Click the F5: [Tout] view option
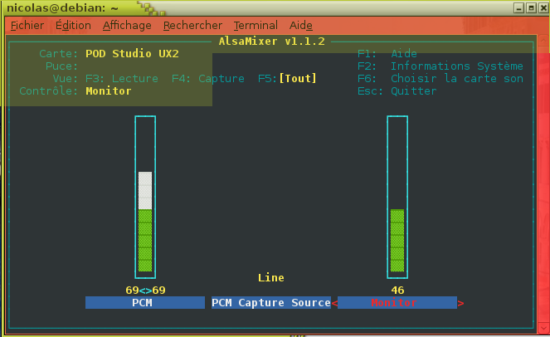The width and height of the screenshot is (550, 337). tap(287, 78)
